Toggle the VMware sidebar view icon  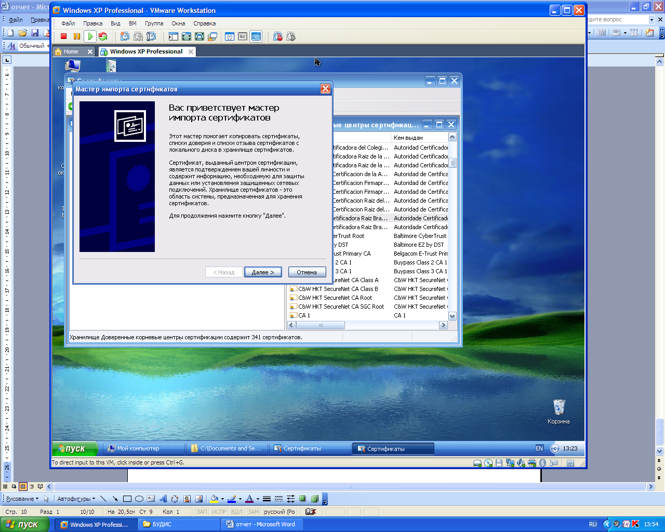(173, 36)
